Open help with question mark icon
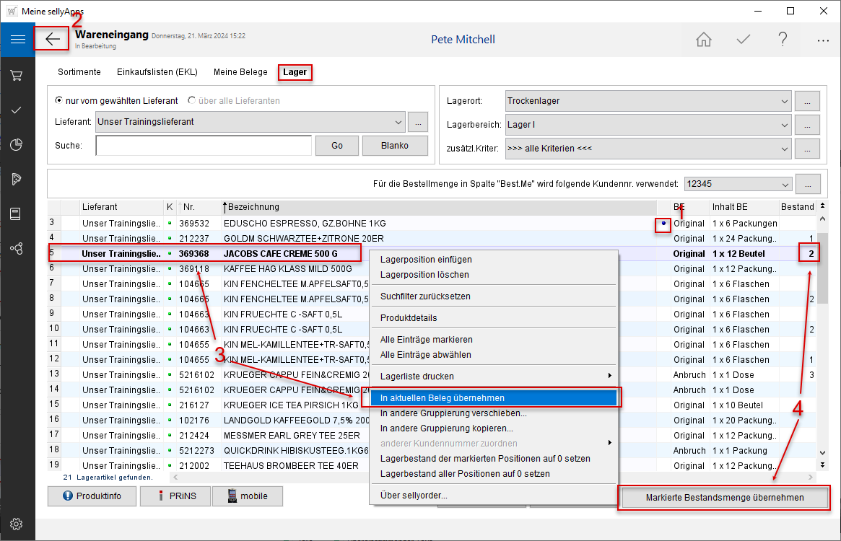Image resolution: width=841 pixels, height=541 pixels. pos(783,40)
